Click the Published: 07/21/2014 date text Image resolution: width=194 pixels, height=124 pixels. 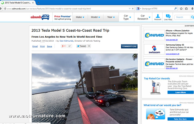point(43,41)
